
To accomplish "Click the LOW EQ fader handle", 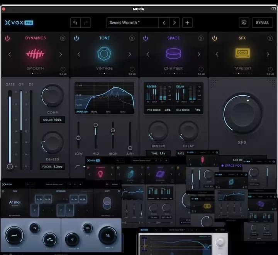I will pyautogui.click(x=78, y=138).
